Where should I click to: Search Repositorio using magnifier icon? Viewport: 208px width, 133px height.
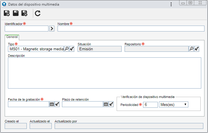[192, 49]
